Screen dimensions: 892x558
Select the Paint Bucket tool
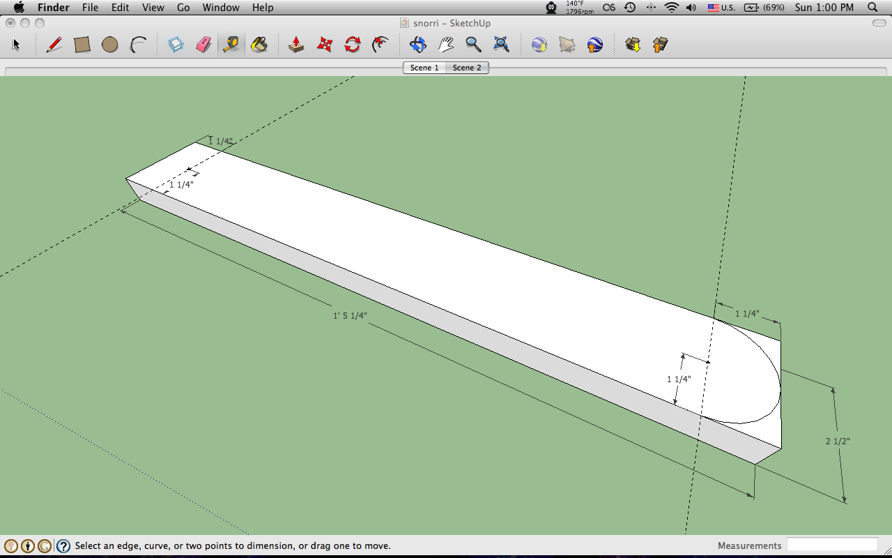click(259, 45)
